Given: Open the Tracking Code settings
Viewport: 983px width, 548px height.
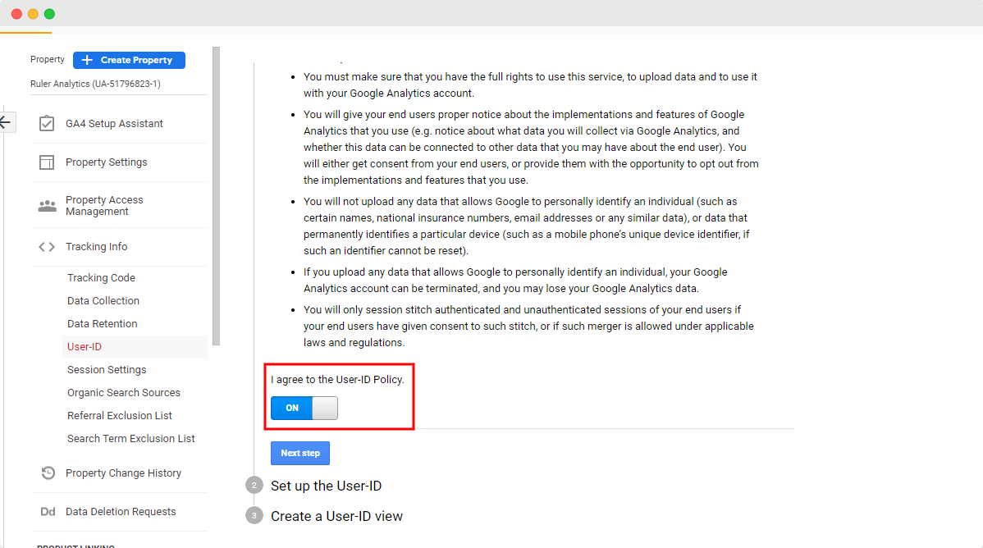Looking at the screenshot, I should (101, 277).
